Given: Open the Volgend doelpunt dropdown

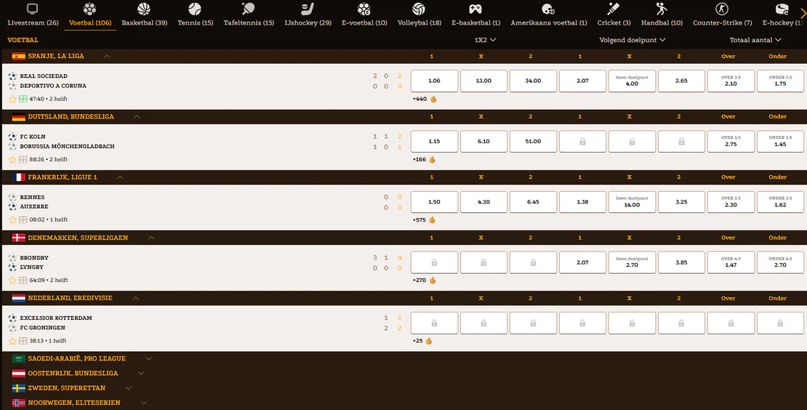Looking at the screenshot, I should tap(632, 39).
